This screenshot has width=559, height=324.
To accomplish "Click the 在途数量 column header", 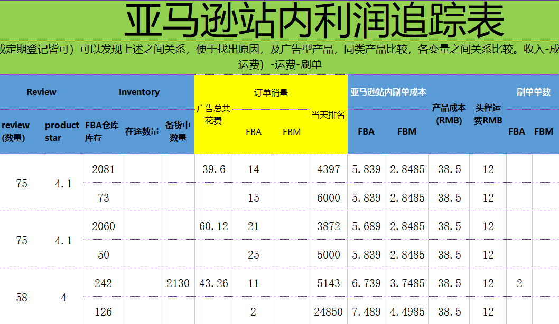I will click(142, 131).
